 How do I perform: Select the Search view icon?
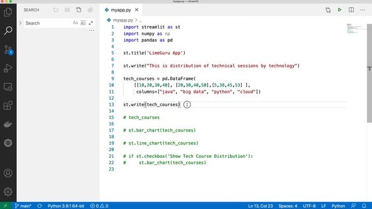(x=8, y=31)
